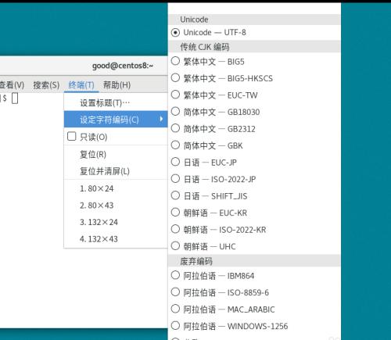Select 日语 — ISO-2022-JP encoding

click(254, 179)
